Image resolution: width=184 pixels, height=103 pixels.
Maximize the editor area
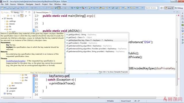[x=177, y=12]
